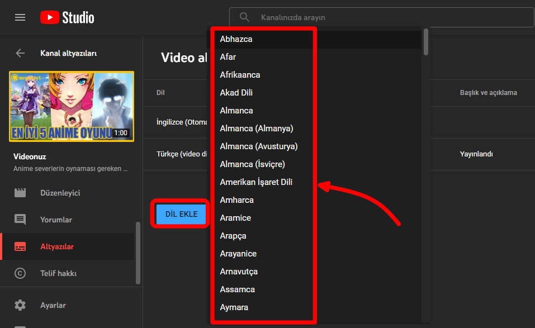Screen dimensions: 535x328
Task: Choose Abhazca from the language list
Action: point(236,39)
